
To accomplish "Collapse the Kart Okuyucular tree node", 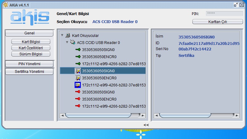I will tap(63, 35).
